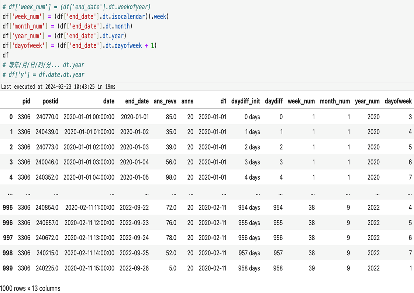Viewport: 414px width, 293px height.
Task: Click end_date cell 2020-01-02
Action: 134,132
